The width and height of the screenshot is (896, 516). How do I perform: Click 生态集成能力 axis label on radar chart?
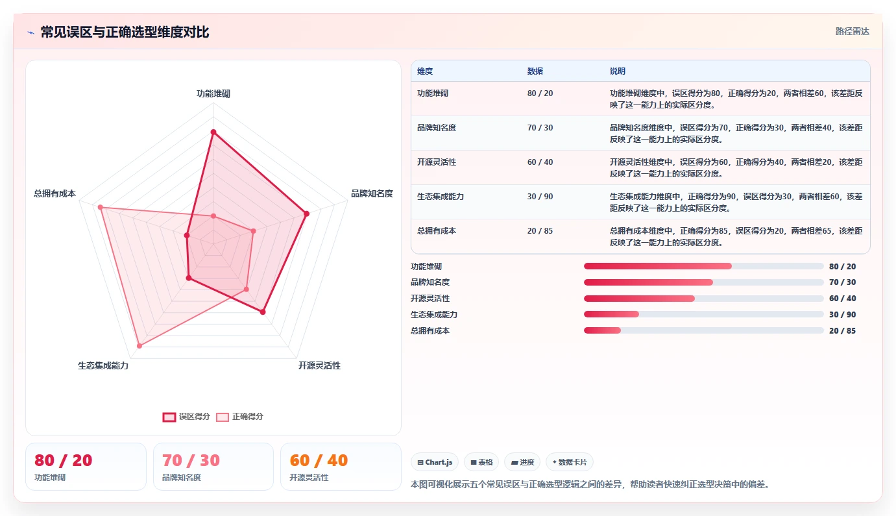tap(103, 365)
